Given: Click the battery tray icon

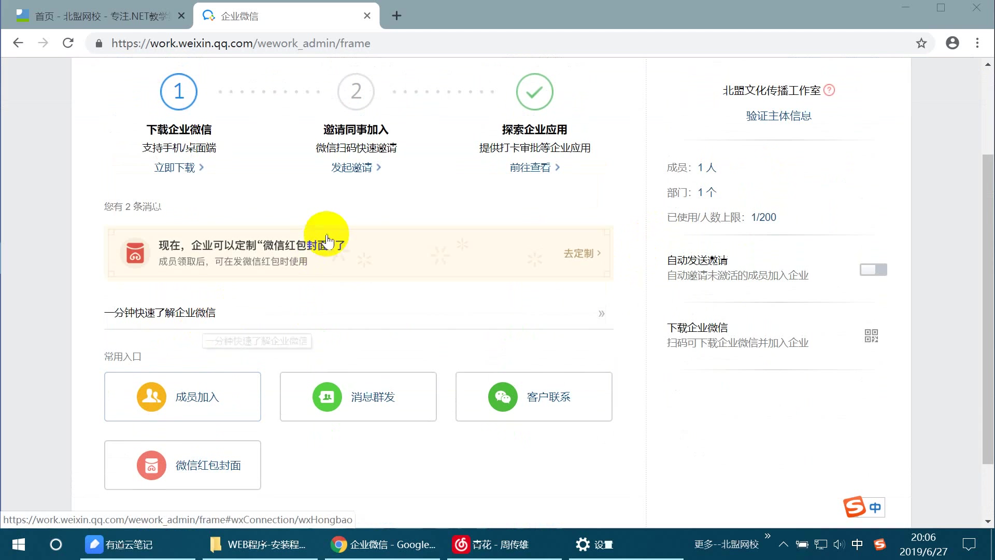Looking at the screenshot, I should (x=802, y=544).
